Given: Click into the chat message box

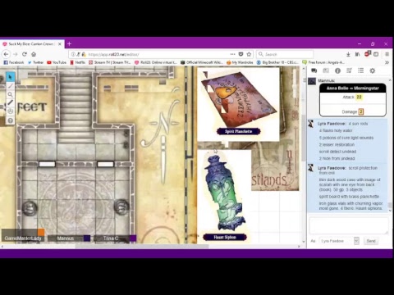Looking at the screenshot, I should (349, 225).
